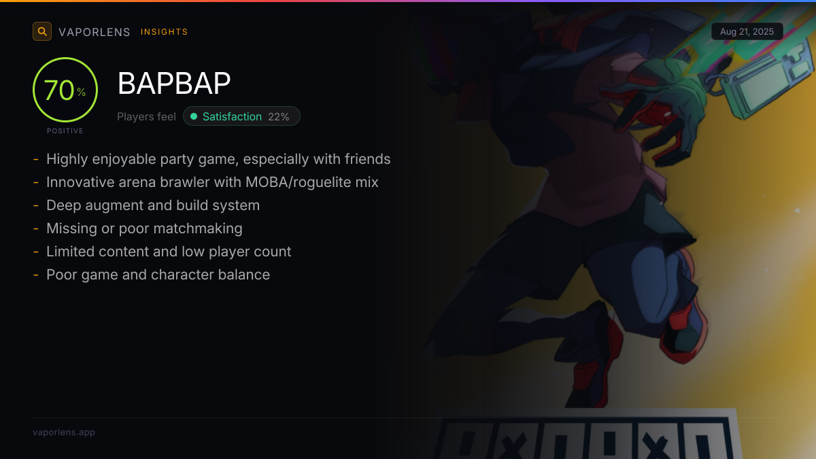
Task: Select the INSIGHTS label
Action: [x=165, y=32]
